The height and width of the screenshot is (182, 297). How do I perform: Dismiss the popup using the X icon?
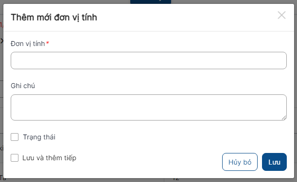tap(281, 15)
